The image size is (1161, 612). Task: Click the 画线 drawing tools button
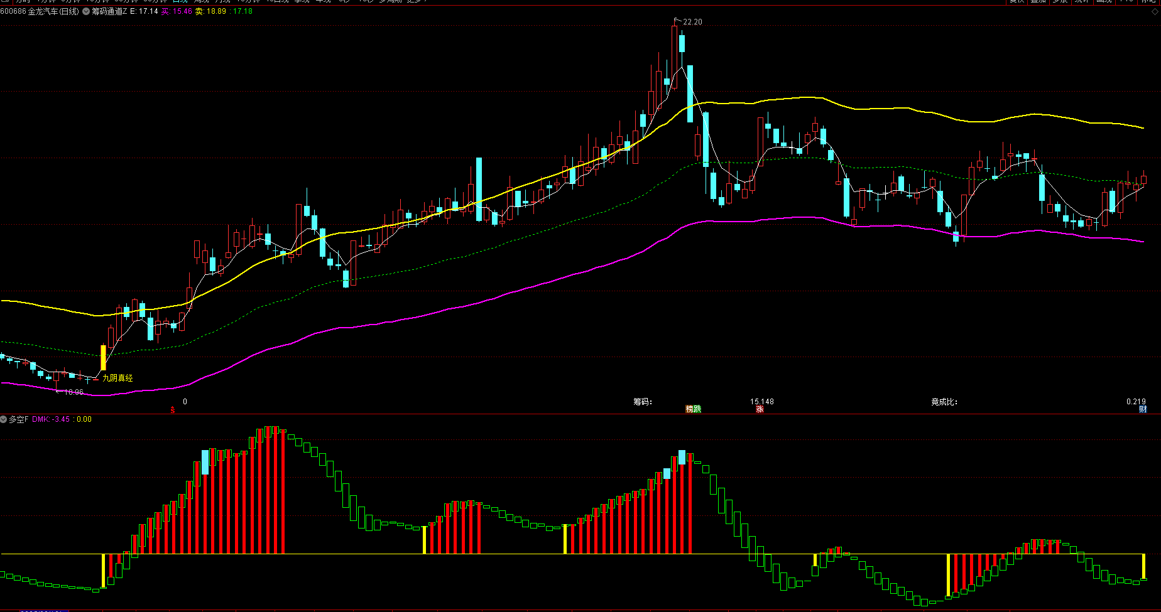tap(1104, 1)
